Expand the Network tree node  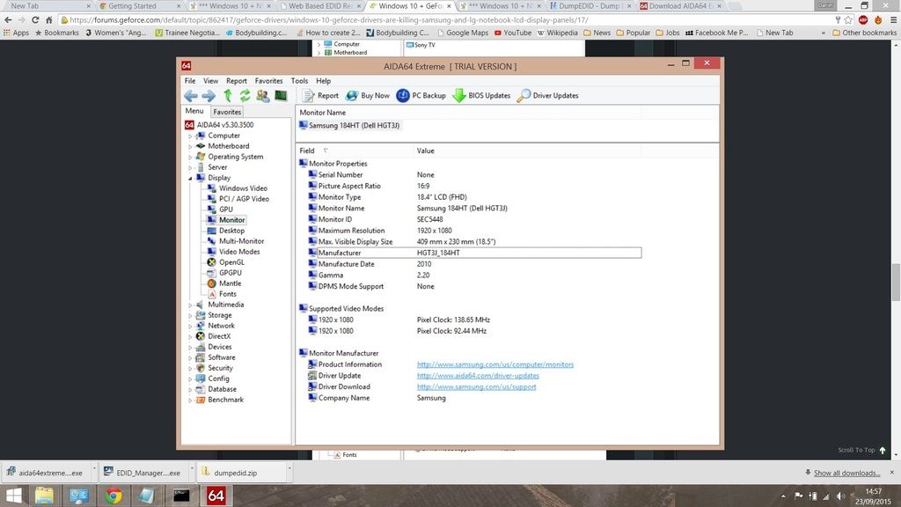click(x=190, y=326)
